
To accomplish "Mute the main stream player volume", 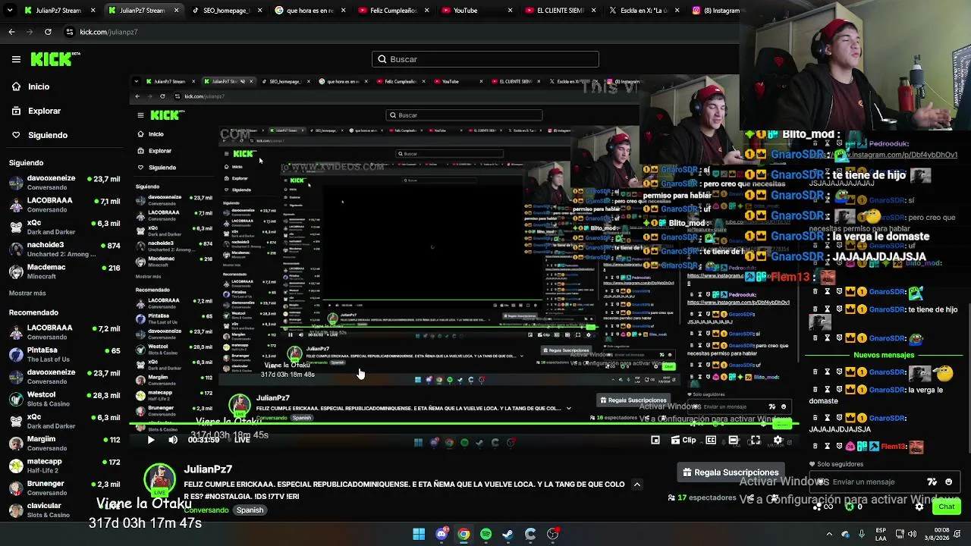I will [173, 440].
